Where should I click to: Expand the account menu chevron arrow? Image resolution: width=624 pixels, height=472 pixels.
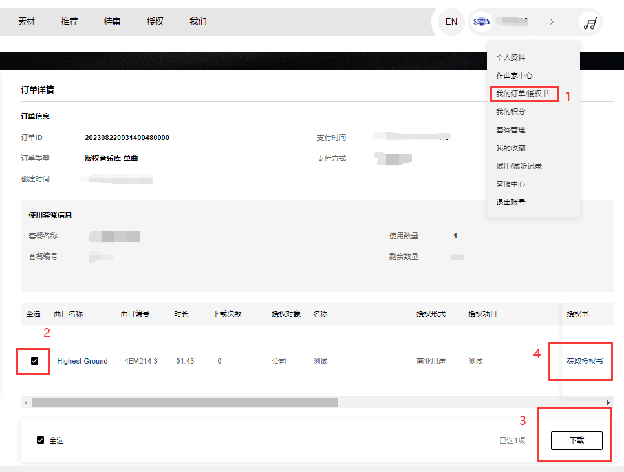pyautogui.click(x=552, y=21)
